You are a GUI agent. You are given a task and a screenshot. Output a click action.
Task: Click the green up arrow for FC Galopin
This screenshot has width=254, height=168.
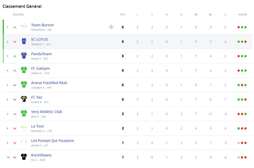(15, 70)
